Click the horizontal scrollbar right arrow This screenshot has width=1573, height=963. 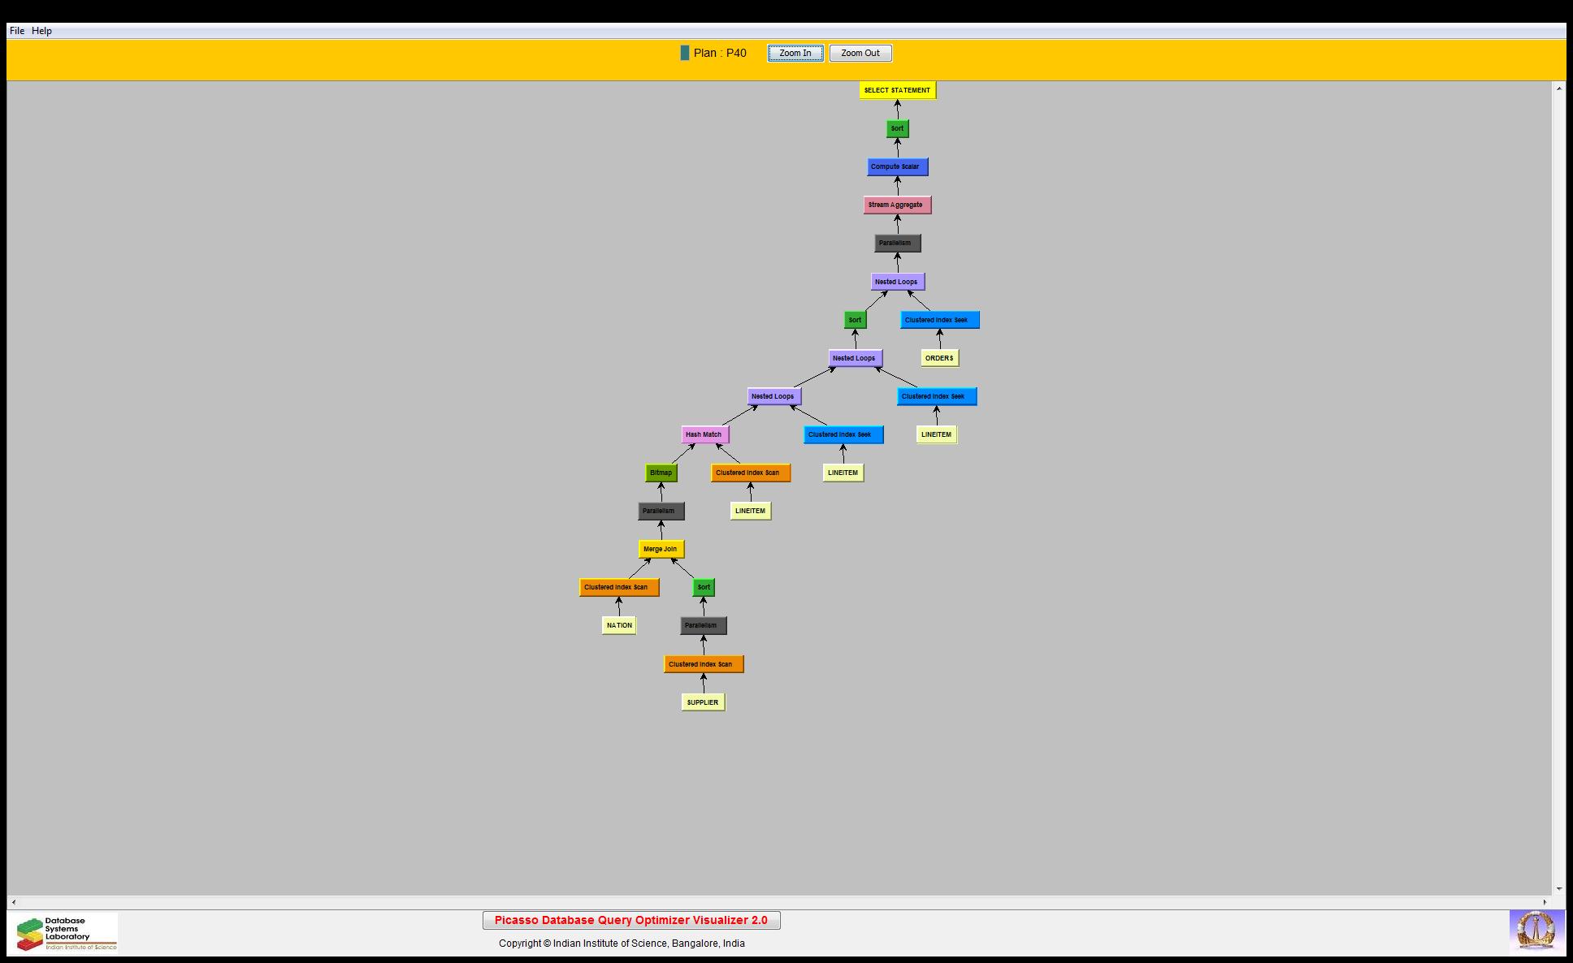click(x=1545, y=902)
